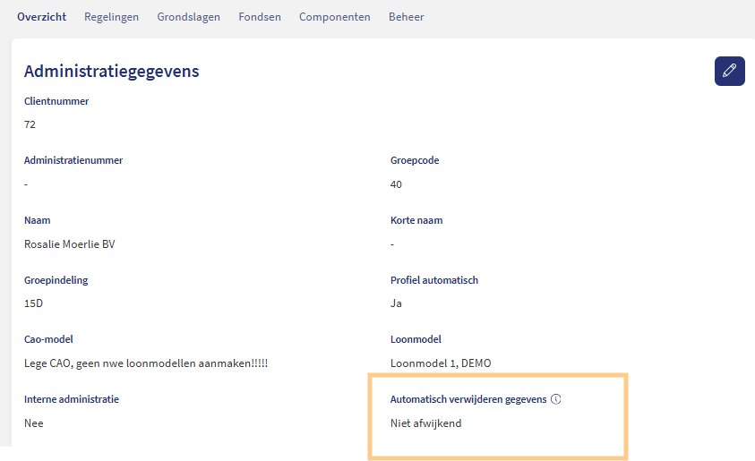Click the Automatisch verwijderen gegevens label
This screenshot has width=755, height=461.
pos(468,399)
